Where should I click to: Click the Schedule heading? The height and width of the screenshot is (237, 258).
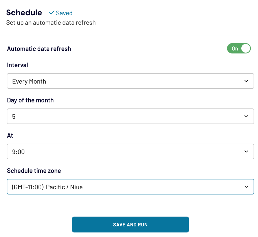[24, 13]
